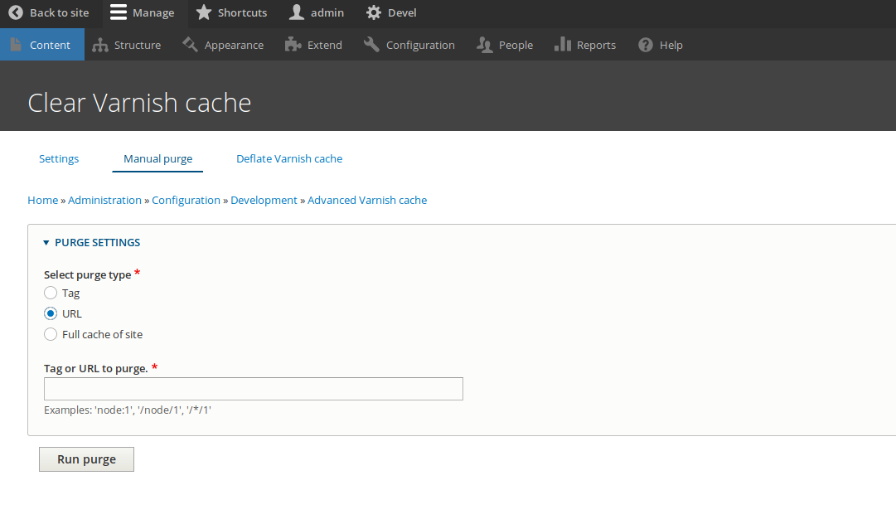Open the Structure menu label
Viewport: 896px width, 524px height.
(138, 45)
